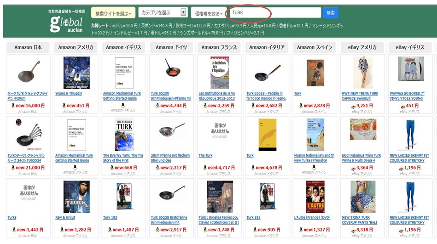Expand the カテゴリを選ぶ combo box
Screen dimensions: 437x244
pyautogui.click(x=163, y=12)
